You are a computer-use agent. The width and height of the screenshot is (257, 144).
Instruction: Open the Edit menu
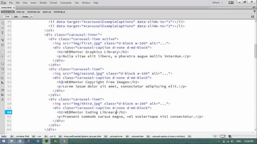point(18,3)
